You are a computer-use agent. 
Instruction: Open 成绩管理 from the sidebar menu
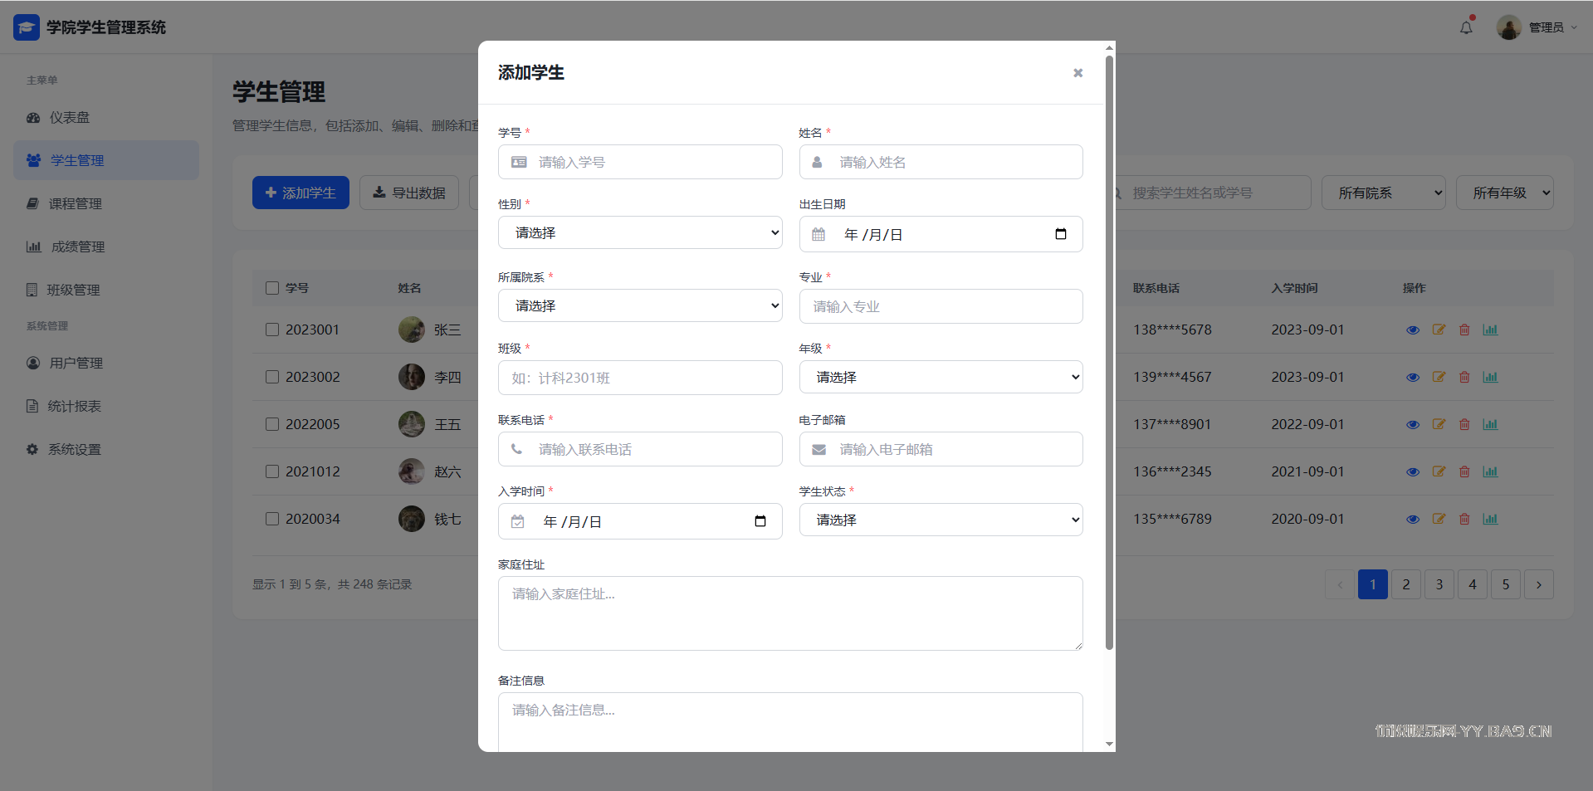[77, 247]
